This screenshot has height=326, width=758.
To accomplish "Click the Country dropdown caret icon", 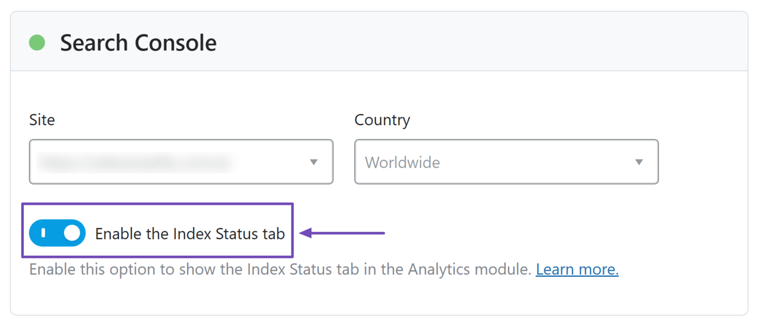I will click(x=639, y=162).
